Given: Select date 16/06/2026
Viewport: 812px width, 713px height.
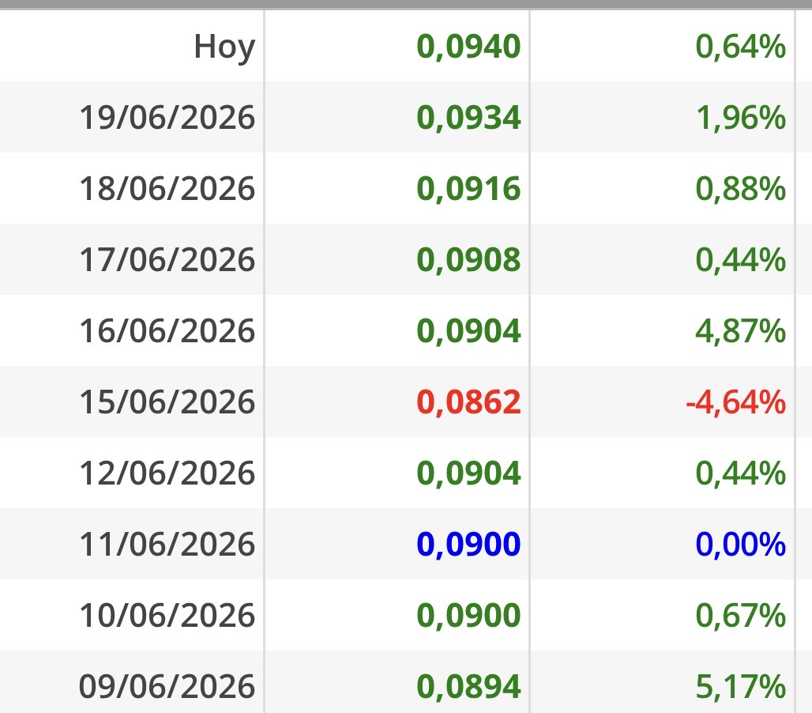Looking at the screenshot, I should (x=167, y=330).
